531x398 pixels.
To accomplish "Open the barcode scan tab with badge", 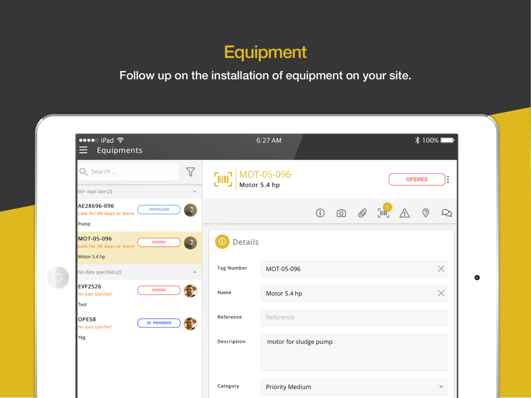I will pyautogui.click(x=384, y=212).
